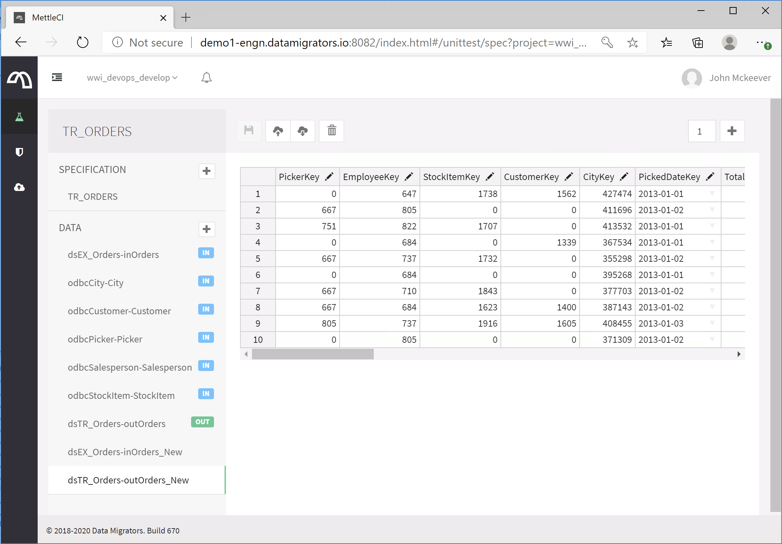Click the row count input field
782x544 pixels.
[702, 131]
